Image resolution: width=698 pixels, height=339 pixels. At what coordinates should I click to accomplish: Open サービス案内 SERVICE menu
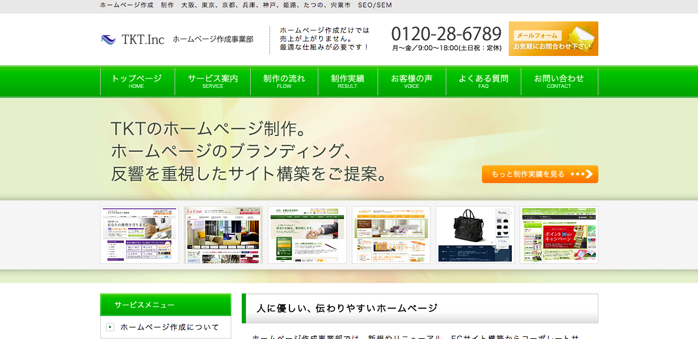coord(213,81)
